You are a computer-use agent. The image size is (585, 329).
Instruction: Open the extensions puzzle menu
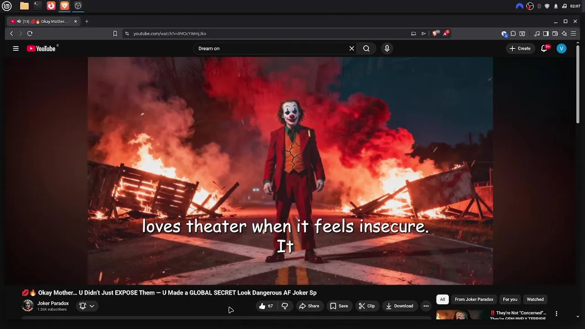(513, 33)
